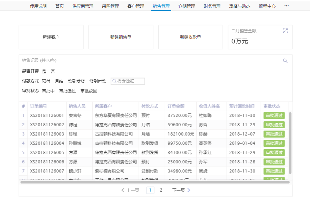Screen dimensions: 310x202
Task: Filter 是否开票 by 是
Action: [44, 71]
